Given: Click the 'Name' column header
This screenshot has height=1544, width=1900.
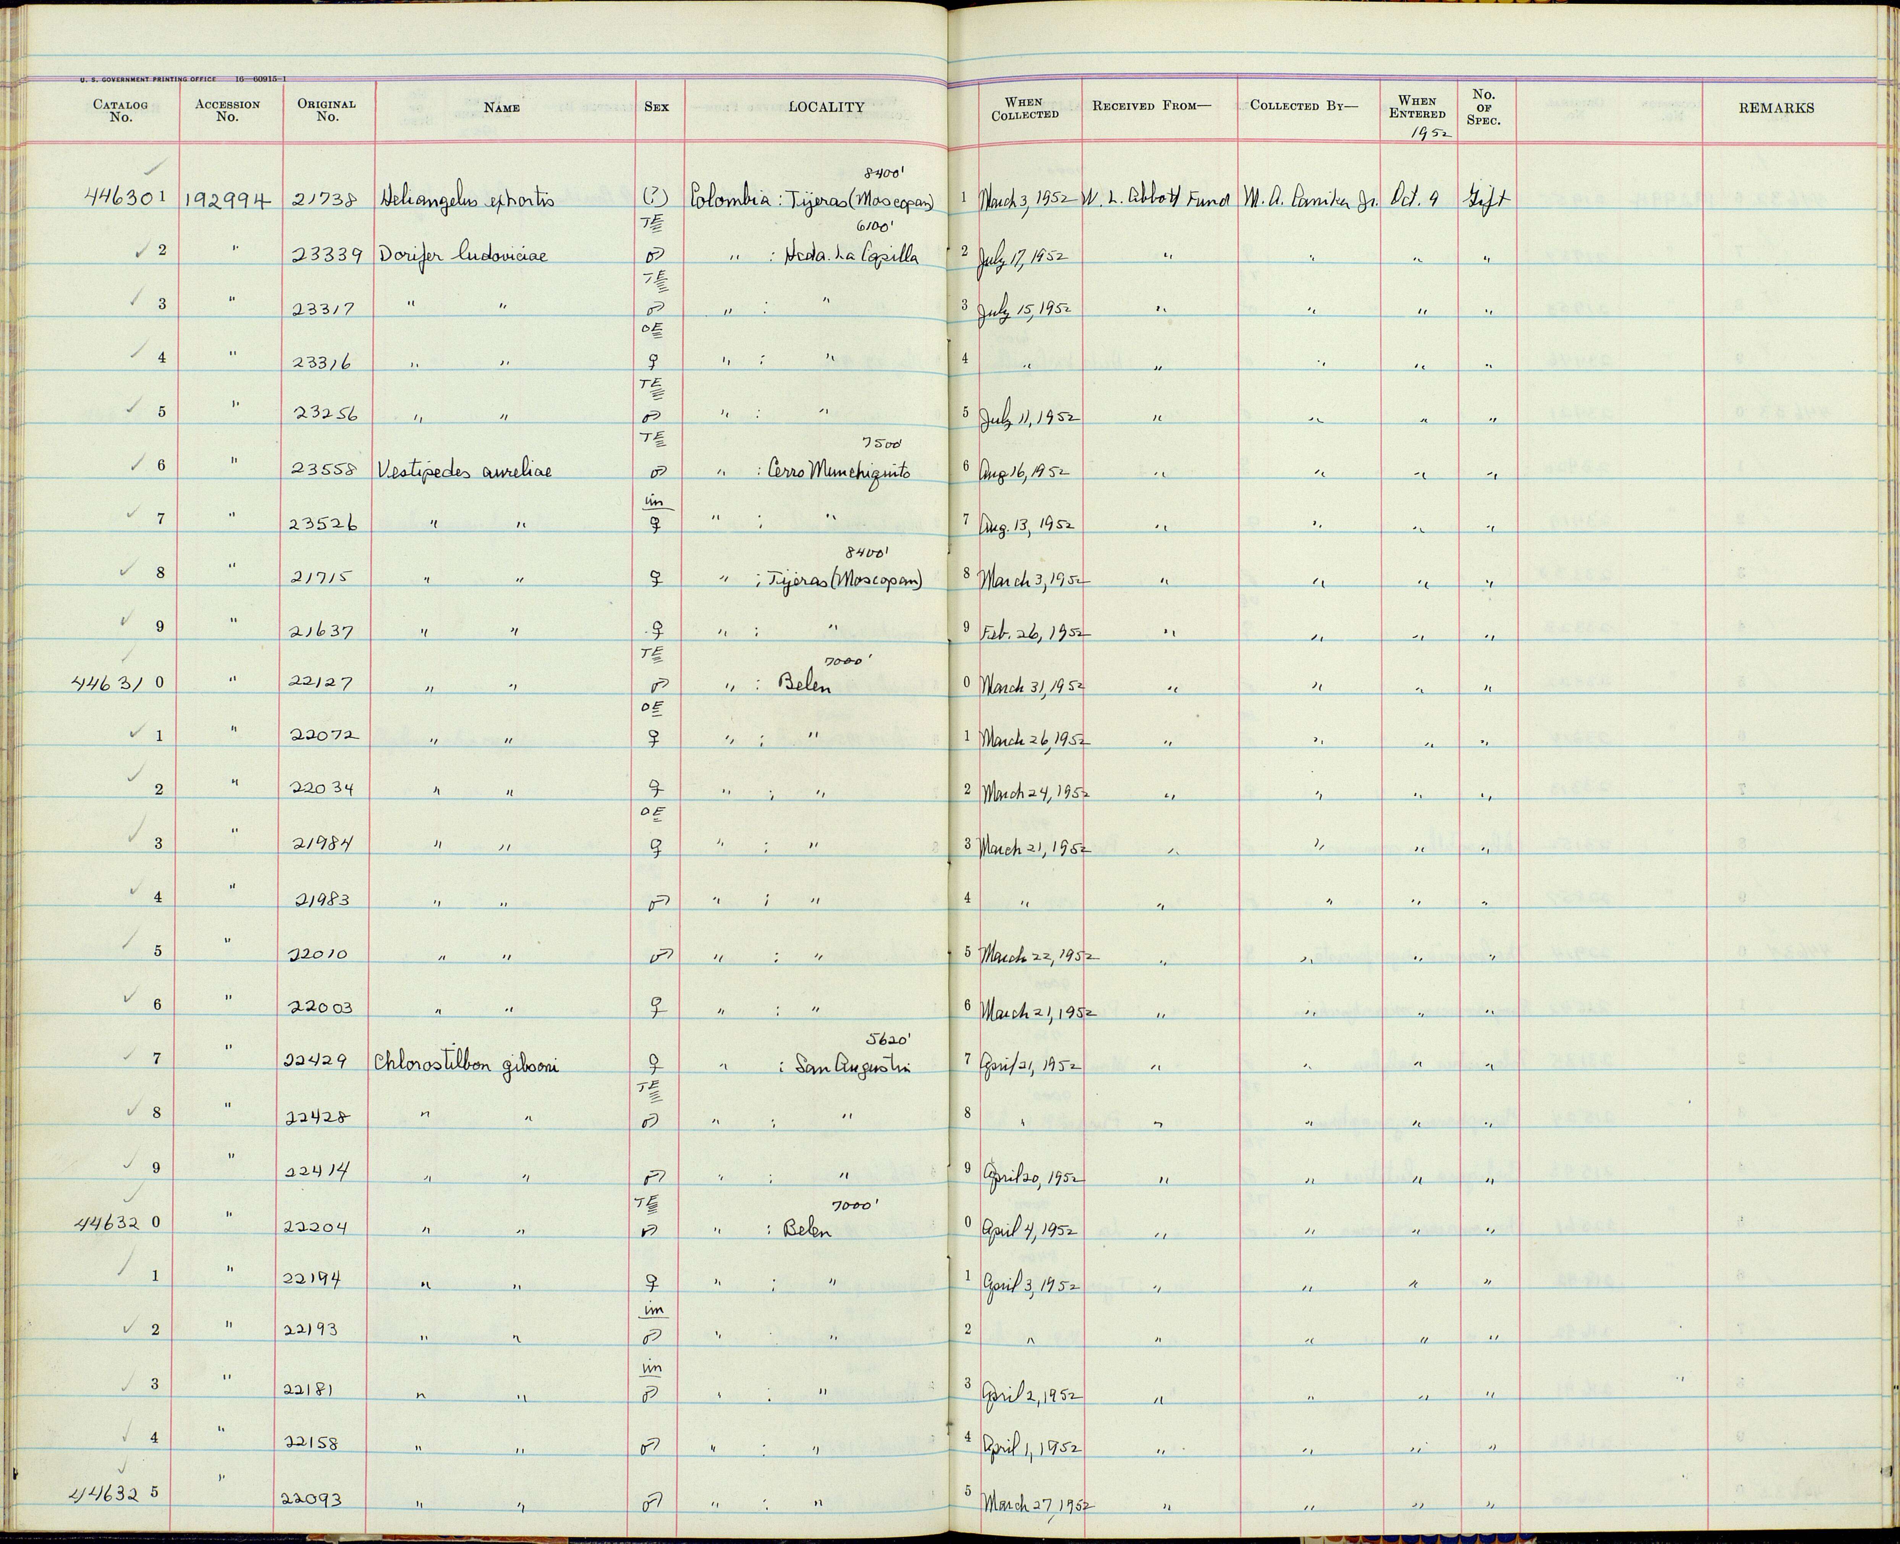Looking at the screenshot, I should [x=502, y=108].
